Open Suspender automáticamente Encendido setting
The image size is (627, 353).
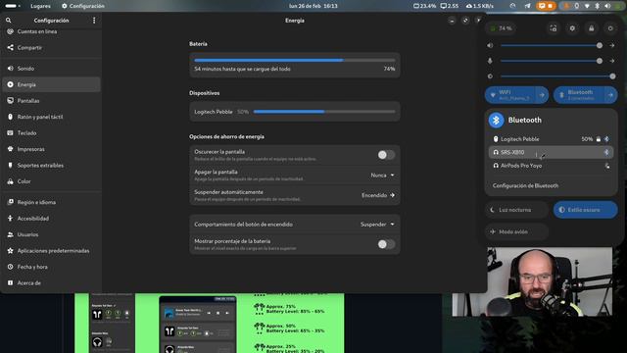(x=378, y=195)
